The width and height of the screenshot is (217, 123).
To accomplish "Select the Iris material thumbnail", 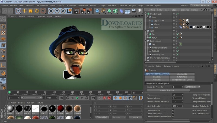I will pos(36,109).
